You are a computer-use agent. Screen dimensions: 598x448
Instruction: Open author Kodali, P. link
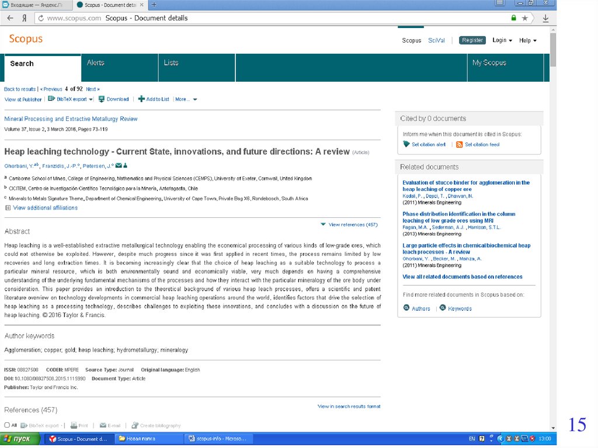pos(412,196)
